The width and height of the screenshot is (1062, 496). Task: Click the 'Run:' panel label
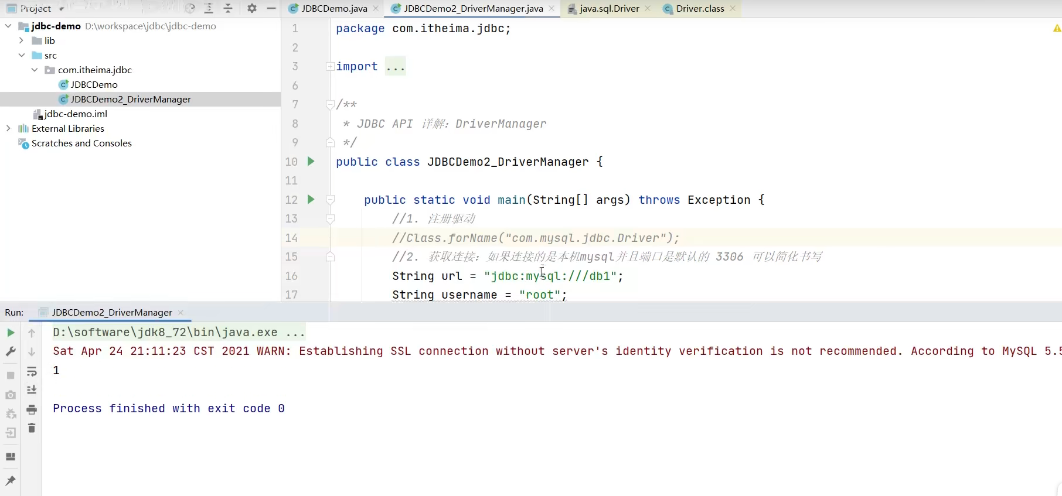point(14,312)
